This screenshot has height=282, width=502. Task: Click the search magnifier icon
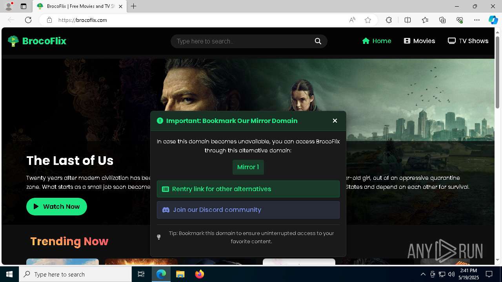[x=318, y=41]
